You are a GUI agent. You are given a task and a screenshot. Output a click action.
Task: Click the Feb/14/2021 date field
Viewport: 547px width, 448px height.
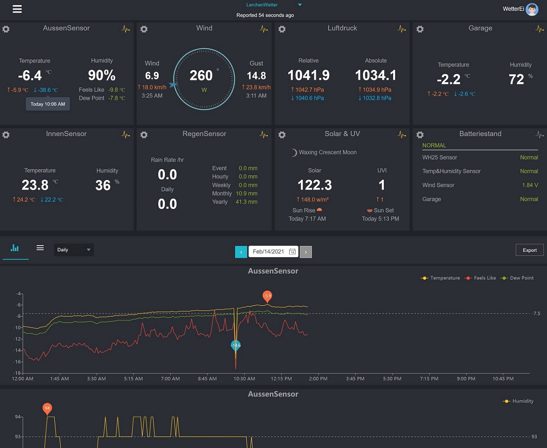click(273, 252)
